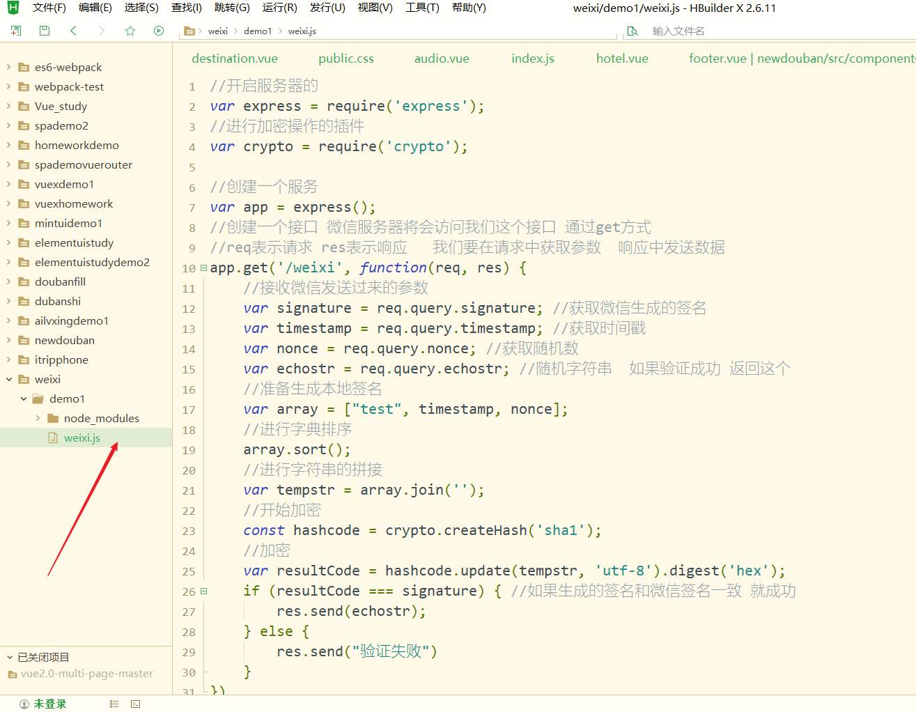This screenshot has width=916, height=712.
Task: Switch to the public.css tab
Action: click(x=346, y=59)
